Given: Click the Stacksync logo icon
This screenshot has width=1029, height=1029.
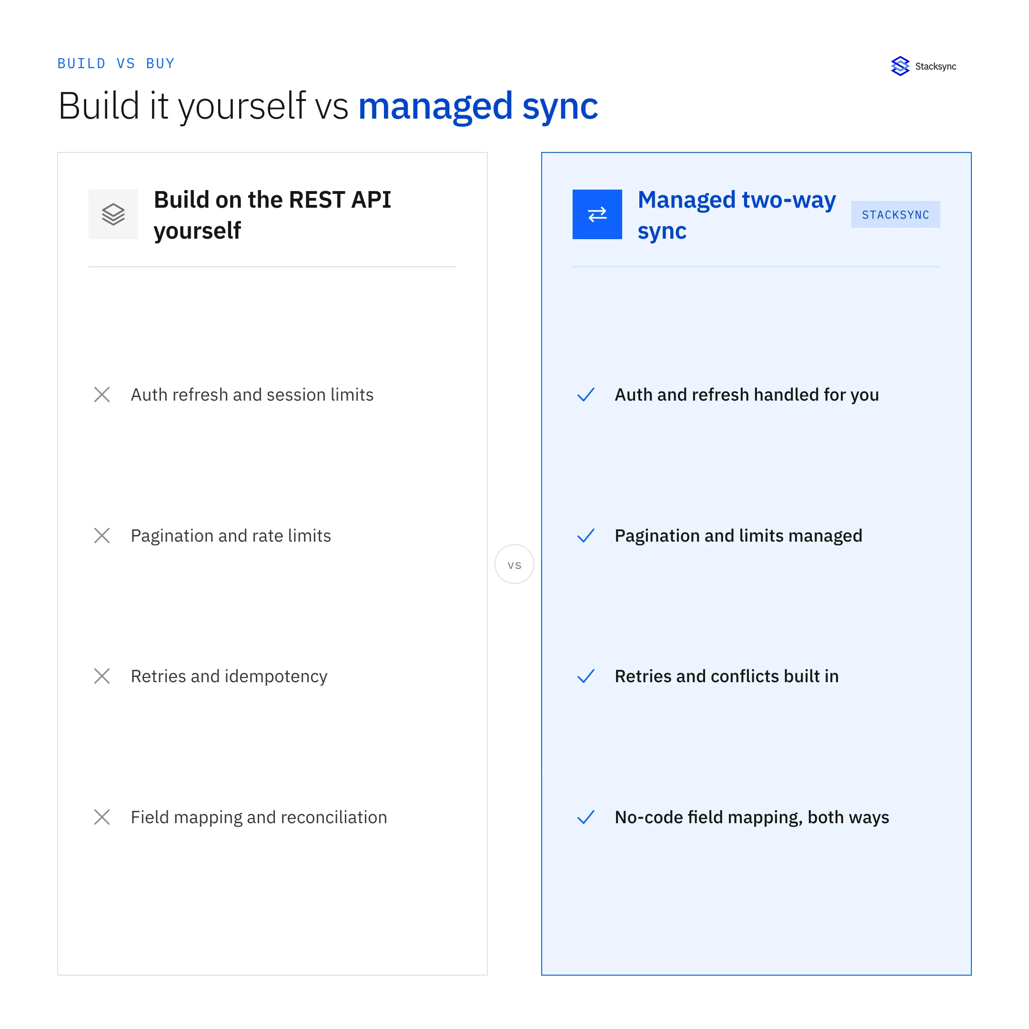Looking at the screenshot, I should pyautogui.click(x=900, y=66).
